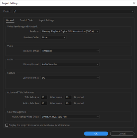Click the Action Safe Area vertical field
This screenshot has width=137, height=138.
pyautogui.click(x=68, y=103)
